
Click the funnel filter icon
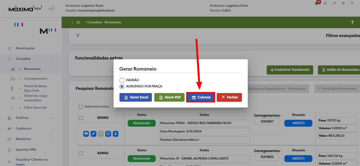point(78,35)
